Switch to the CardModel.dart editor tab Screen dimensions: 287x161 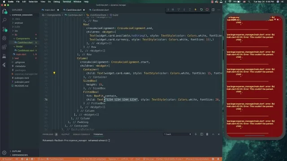point(100,10)
